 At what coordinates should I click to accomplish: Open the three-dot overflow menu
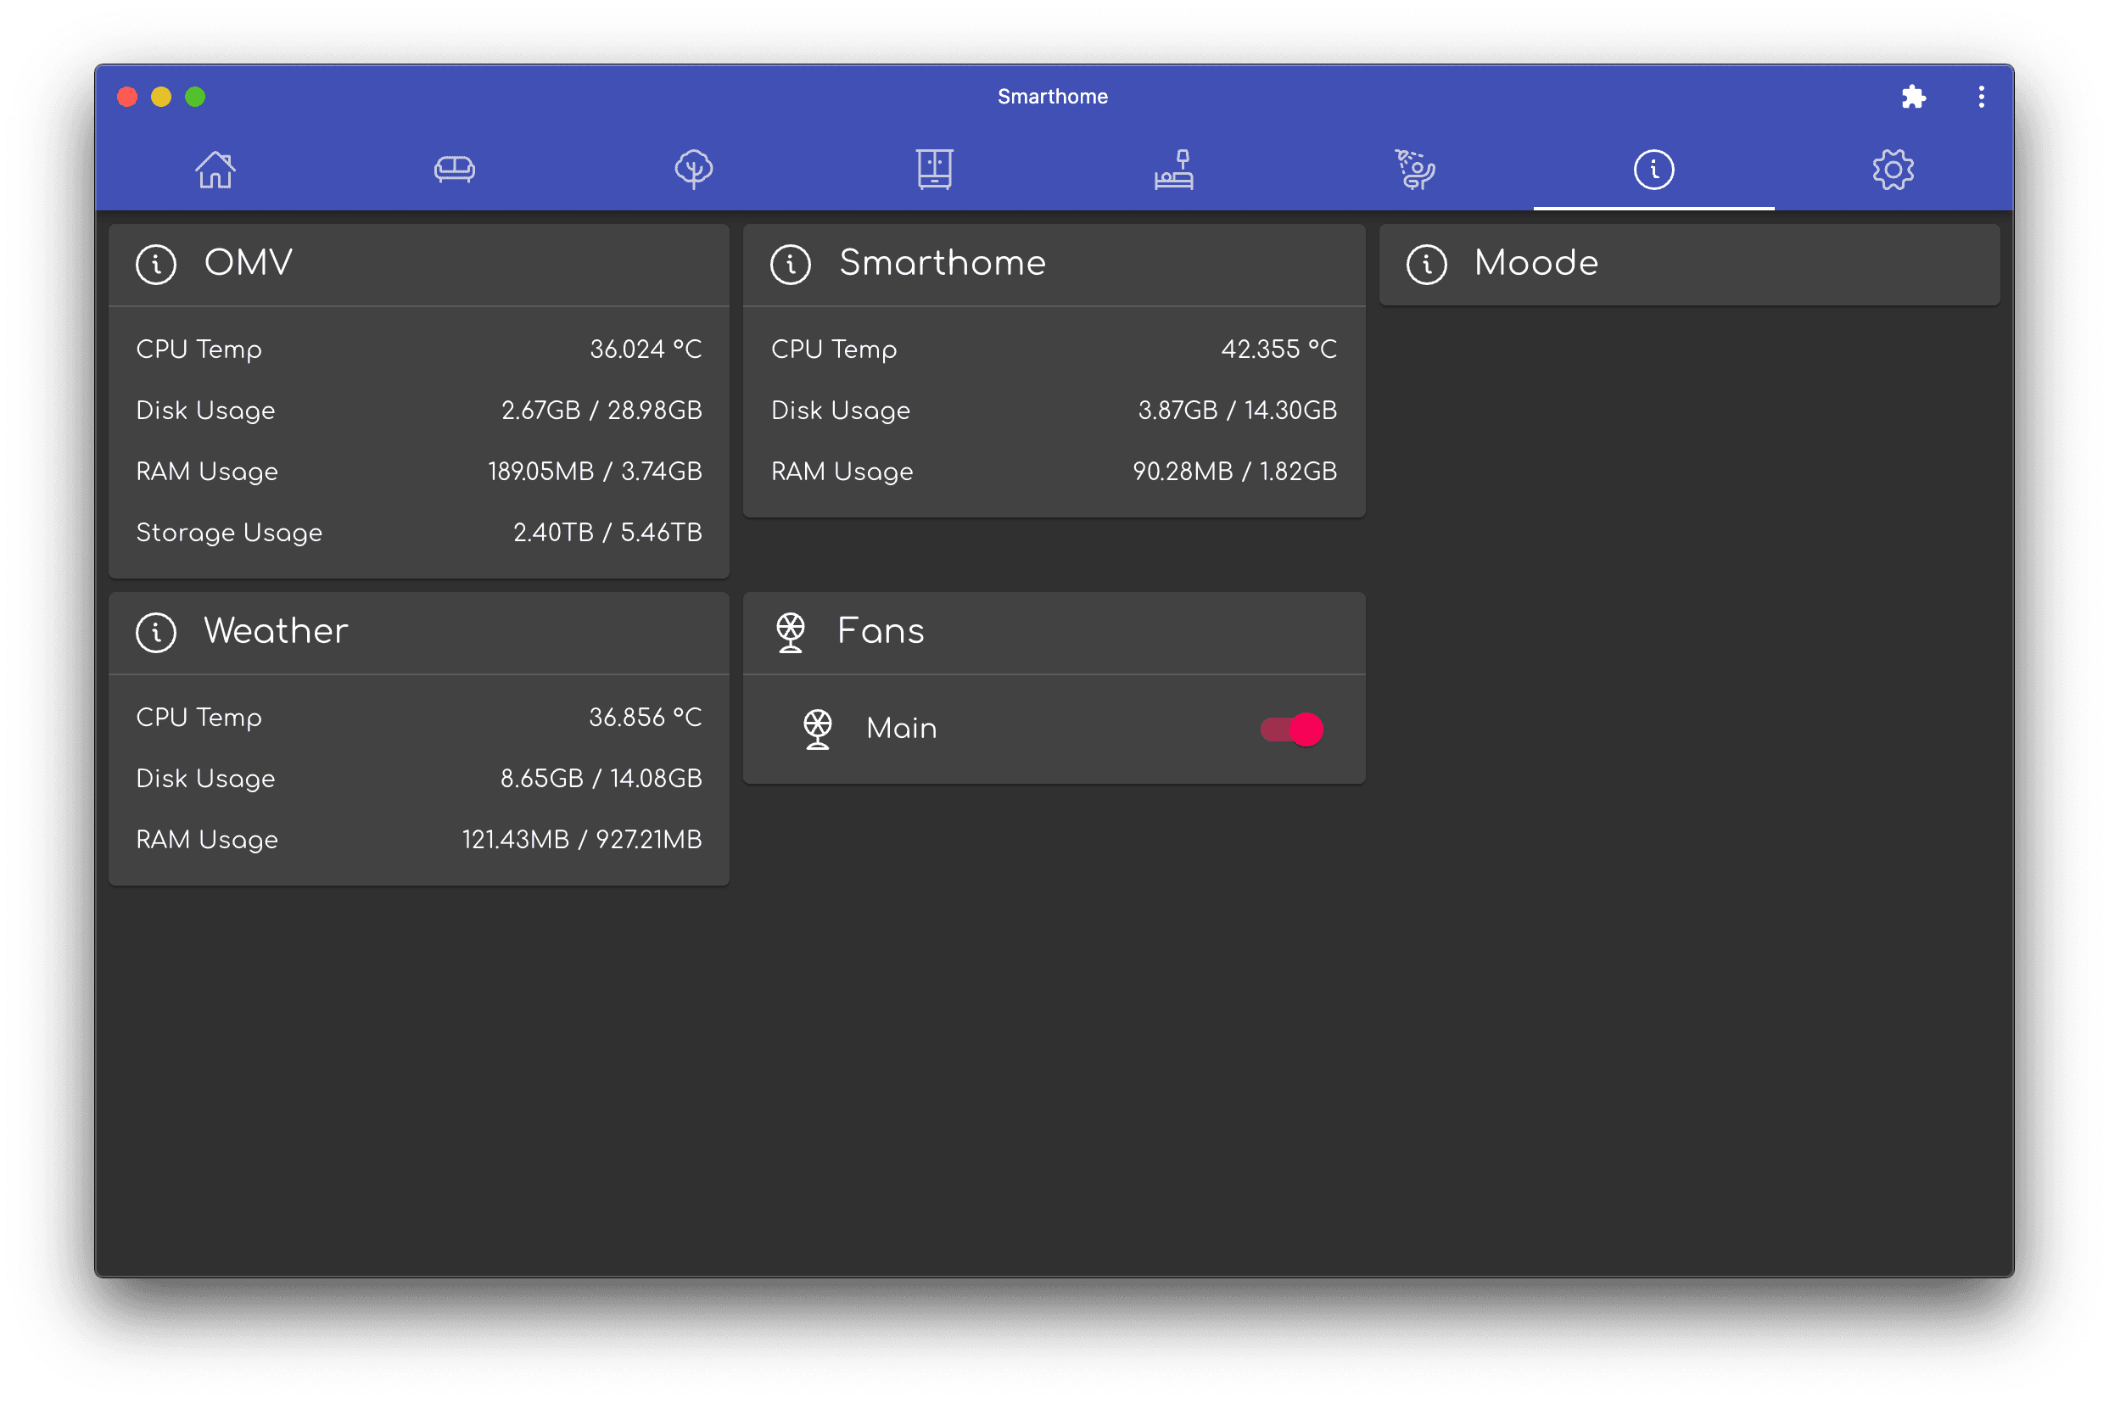pos(1981,97)
